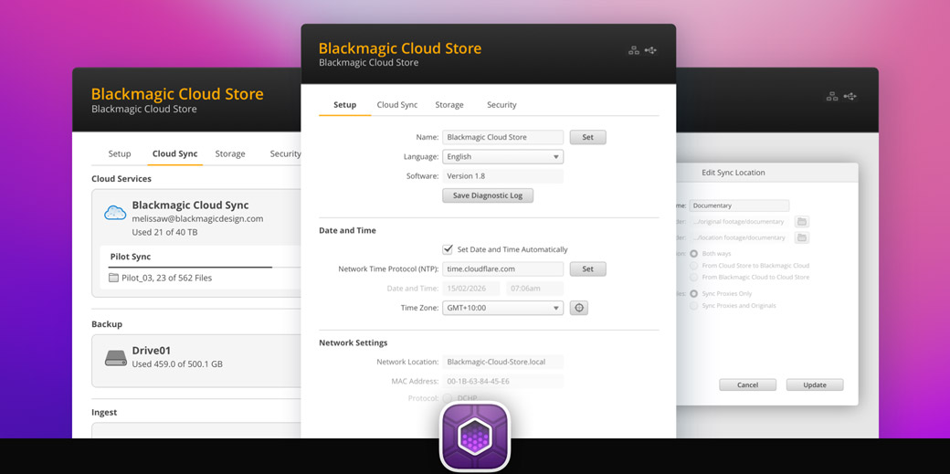
Task: Click Blackmagic Cloud Sync service title
Action: point(190,205)
